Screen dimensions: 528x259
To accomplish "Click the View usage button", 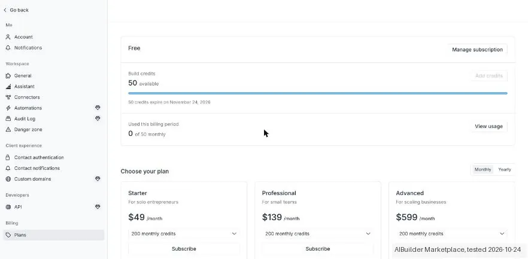I will [x=488, y=126].
